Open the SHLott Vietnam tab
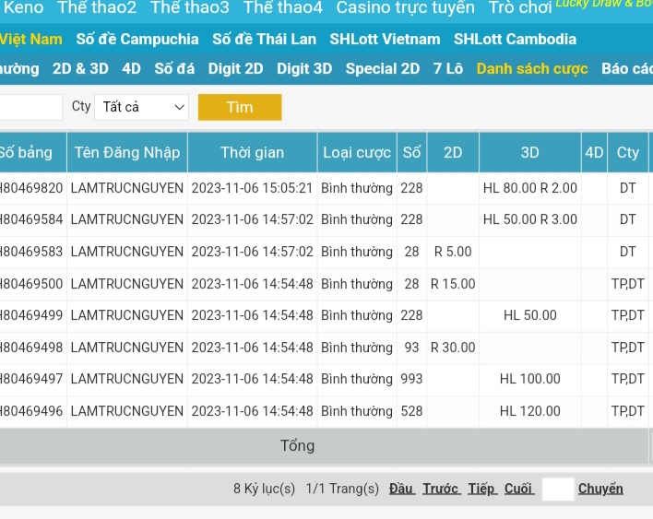653x519 pixels. [x=385, y=39]
